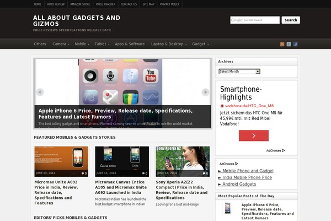Viewport: 331px width, 221px height.
Task: Expand the Tablet menu
Action: click(x=102, y=44)
